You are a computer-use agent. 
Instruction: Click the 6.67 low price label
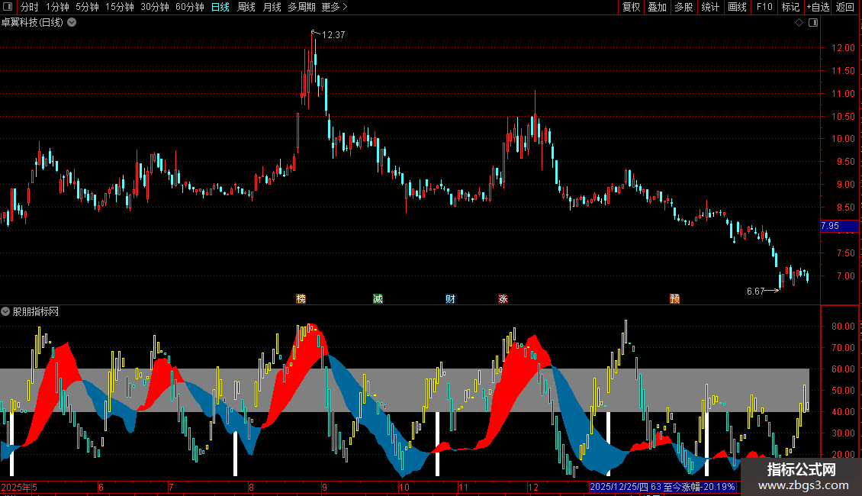(x=755, y=291)
